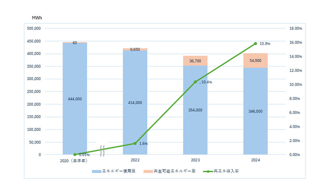Click the 16.00% right axis value
Viewport: 330px width, 194px height.
pyautogui.click(x=295, y=43)
